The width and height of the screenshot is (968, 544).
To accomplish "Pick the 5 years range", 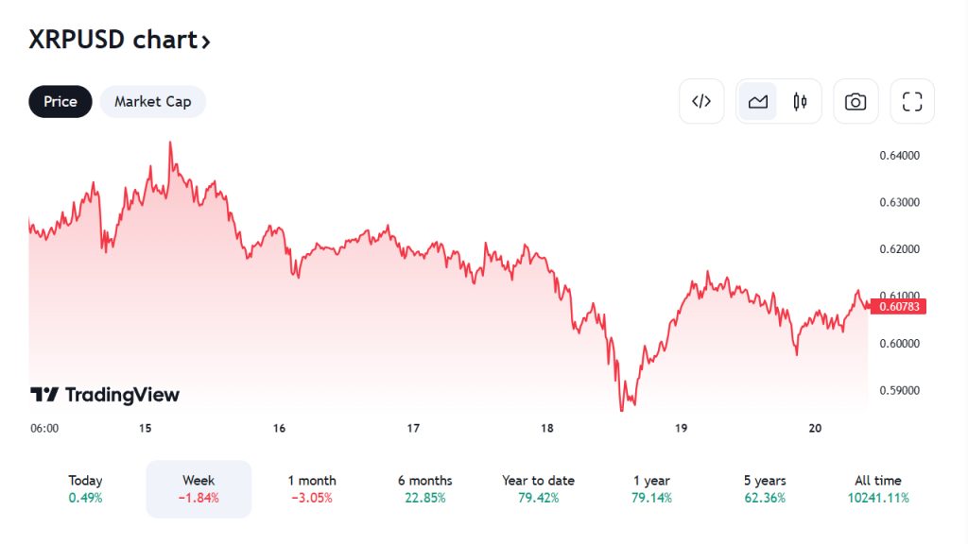I will point(765,488).
